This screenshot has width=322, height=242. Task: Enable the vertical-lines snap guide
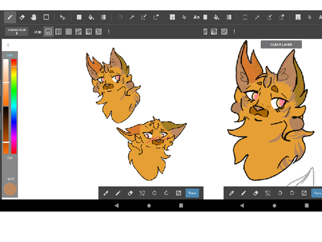(x=68, y=32)
